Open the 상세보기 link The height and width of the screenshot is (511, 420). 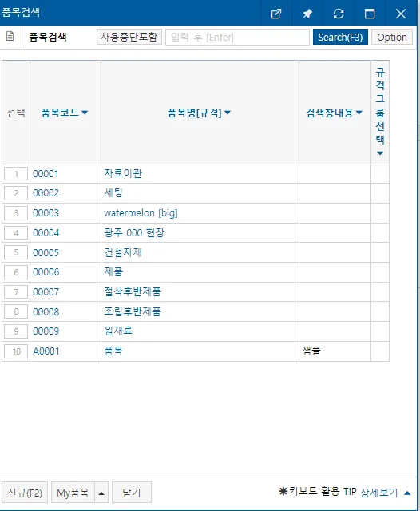click(x=379, y=493)
